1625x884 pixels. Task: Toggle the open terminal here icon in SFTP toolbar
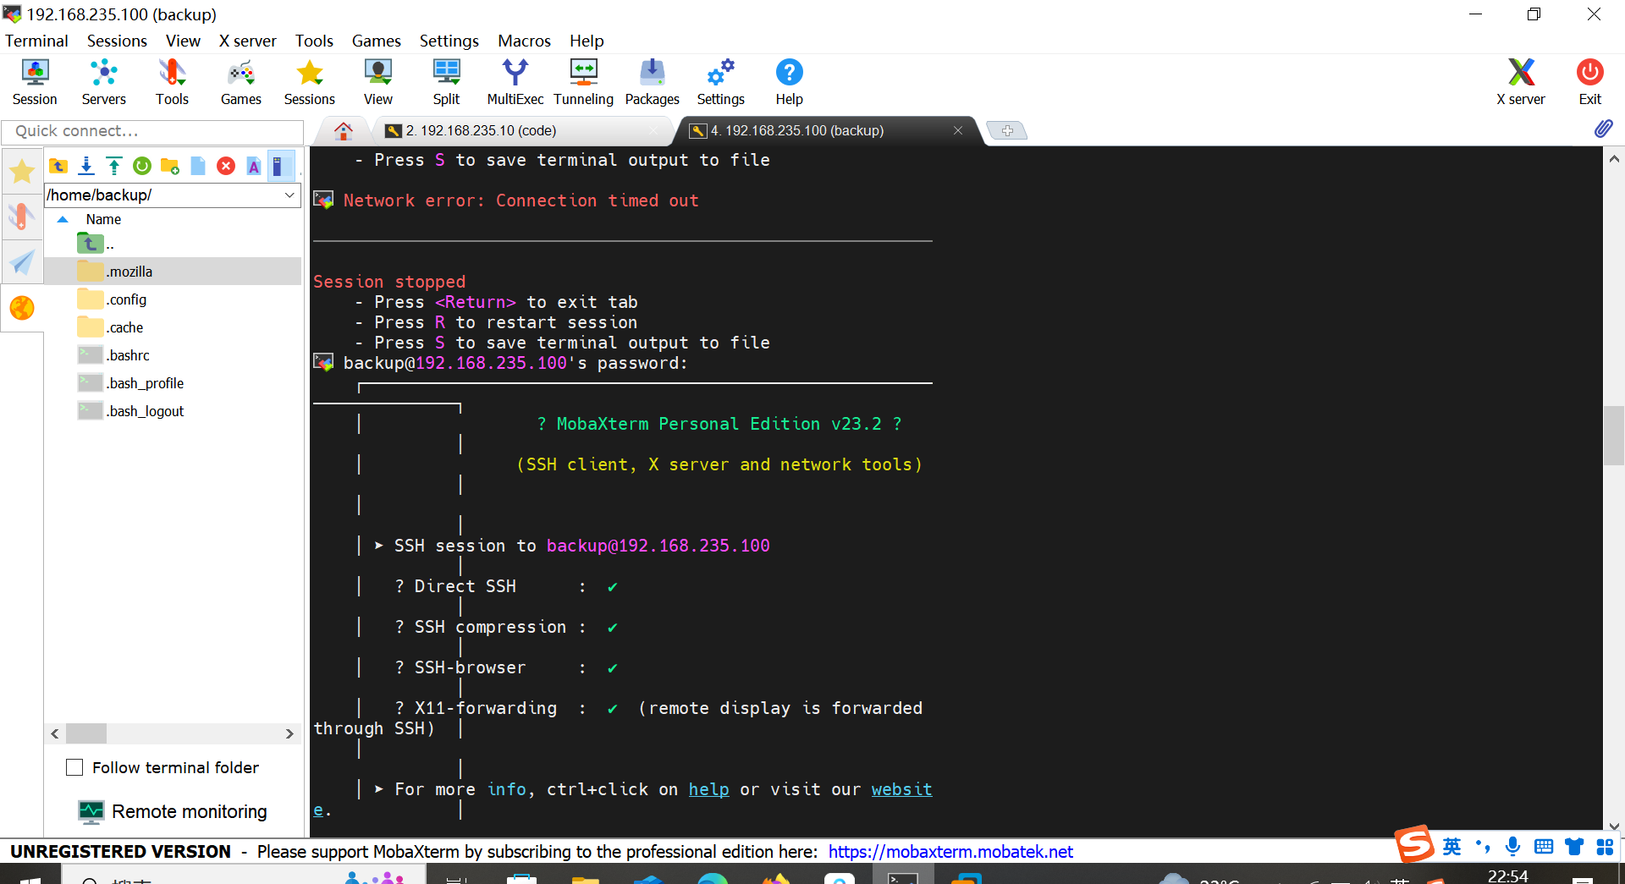coord(280,166)
